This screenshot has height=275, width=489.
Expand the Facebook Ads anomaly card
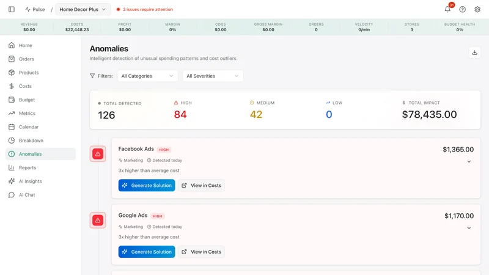(469, 161)
